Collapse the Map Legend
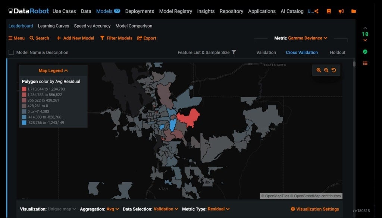382x218 pixels. pos(53,70)
